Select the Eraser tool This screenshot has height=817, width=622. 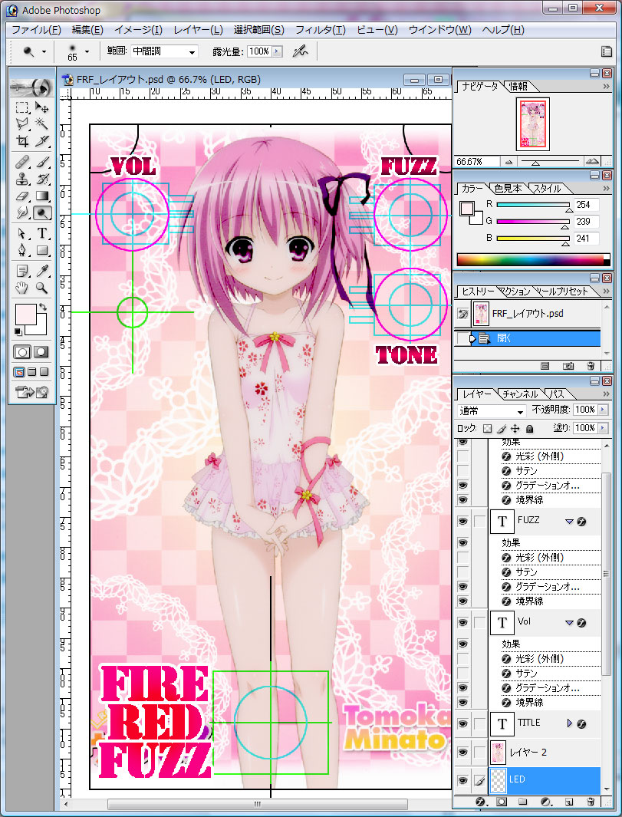22,196
